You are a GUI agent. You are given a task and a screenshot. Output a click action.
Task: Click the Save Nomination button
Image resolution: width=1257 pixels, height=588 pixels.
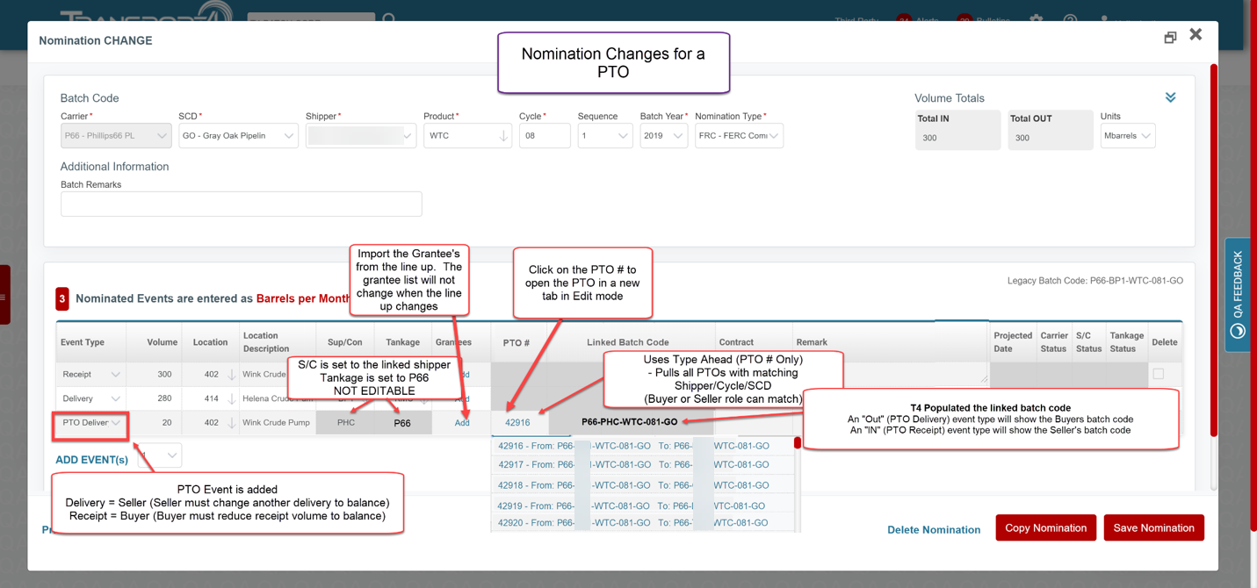[x=1153, y=528]
